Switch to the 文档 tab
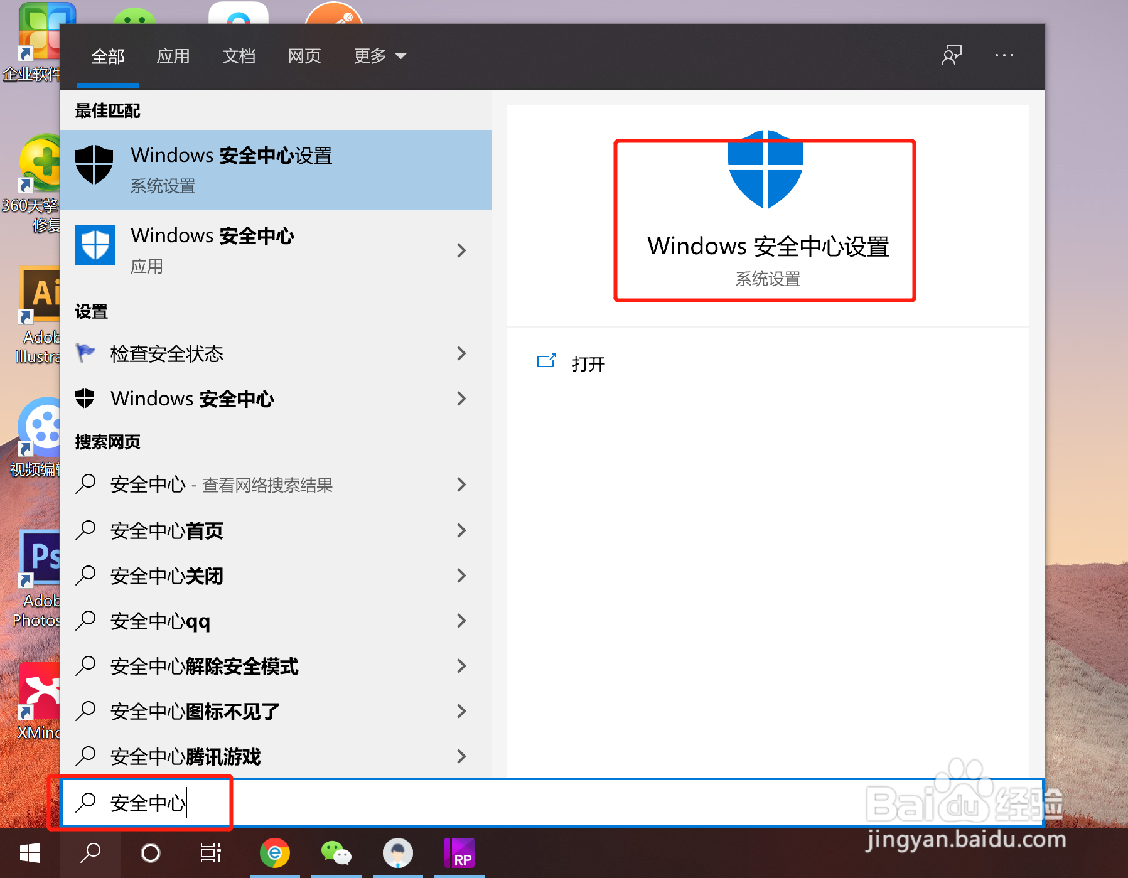Image resolution: width=1128 pixels, height=878 pixels. (x=239, y=56)
